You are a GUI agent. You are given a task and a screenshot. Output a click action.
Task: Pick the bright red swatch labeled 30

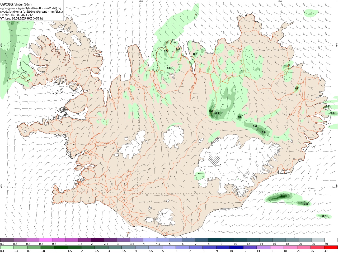(x=331, y=247)
